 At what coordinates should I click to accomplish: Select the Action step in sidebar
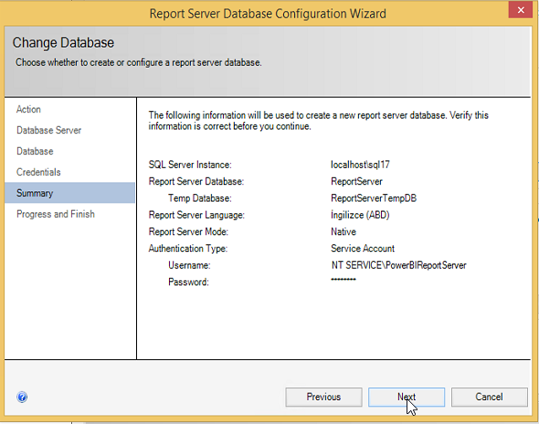click(28, 109)
